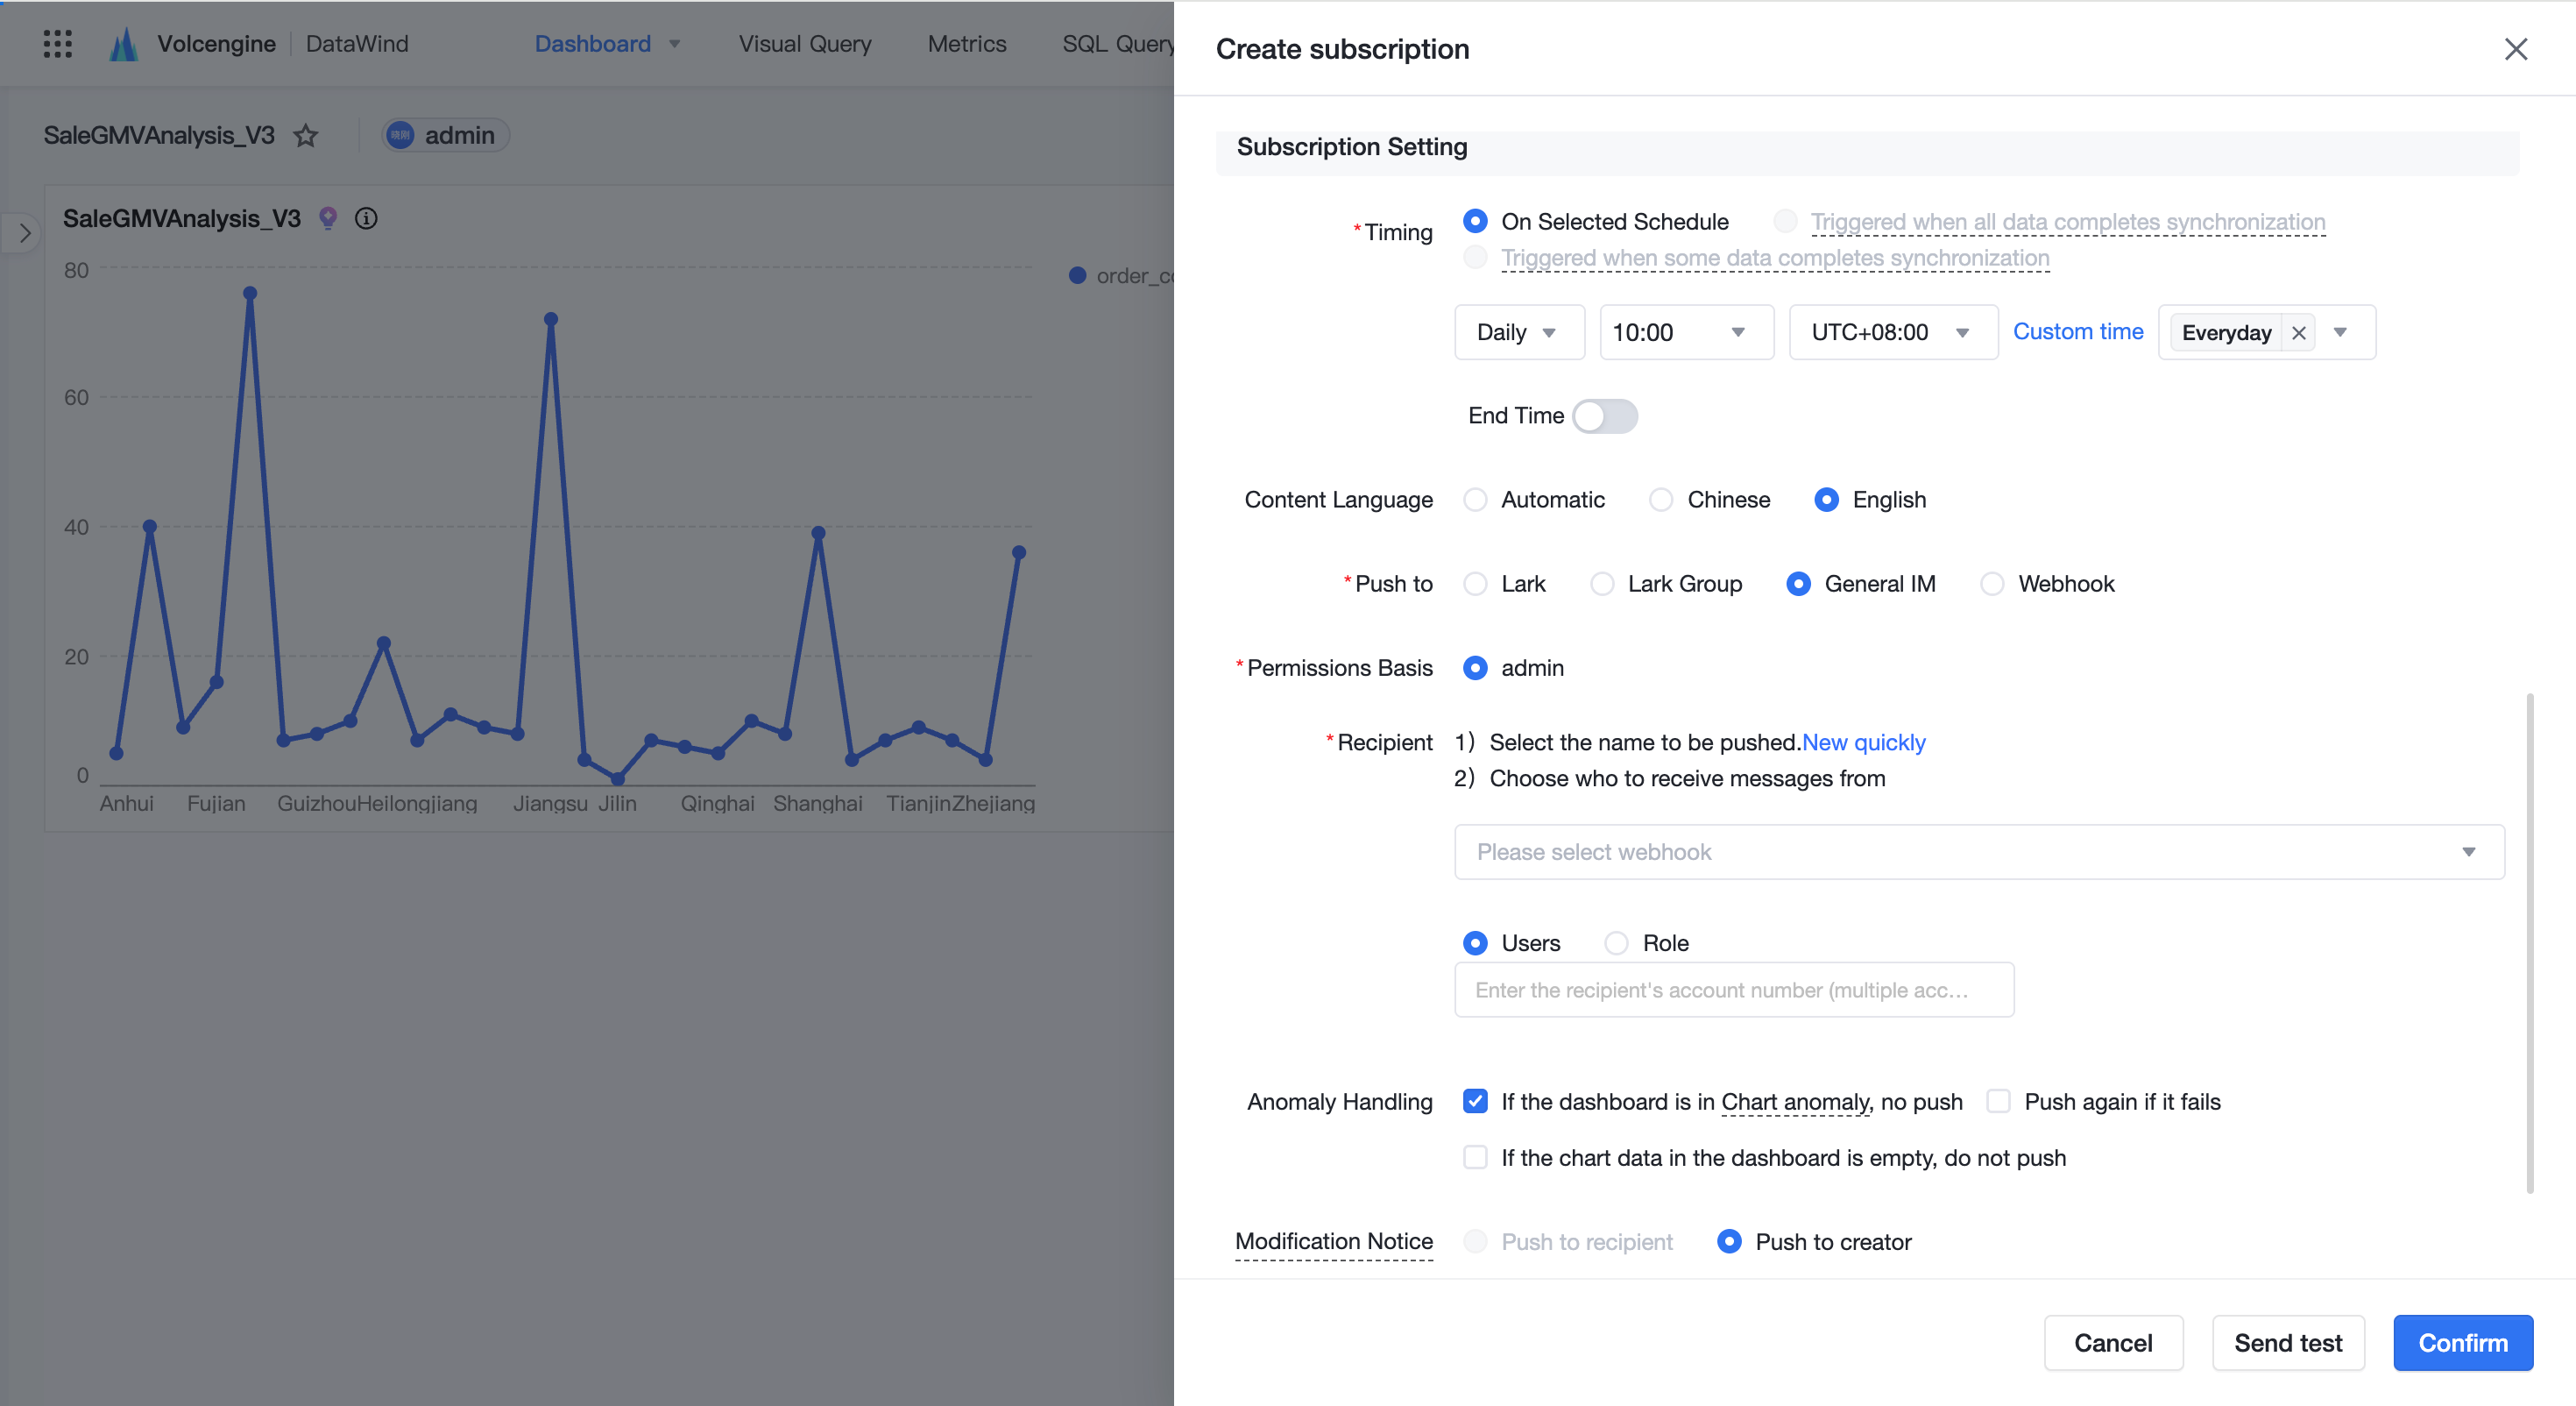Image resolution: width=2576 pixels, height=1406 pixels.
Task: Click the recipient account number input field
Action: coord(1734,990)
